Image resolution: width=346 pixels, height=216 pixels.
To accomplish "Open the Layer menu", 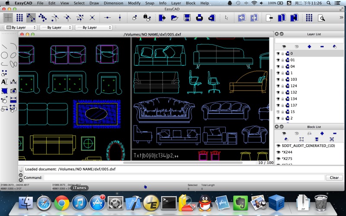I will coord(176,3).
